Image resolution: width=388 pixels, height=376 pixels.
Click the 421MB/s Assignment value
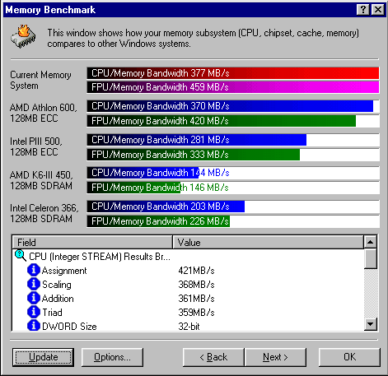coord(196,271)
